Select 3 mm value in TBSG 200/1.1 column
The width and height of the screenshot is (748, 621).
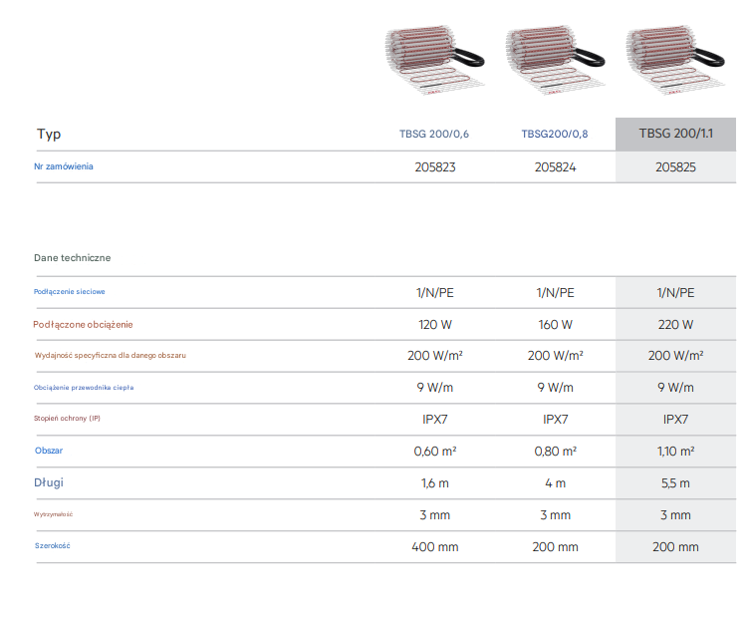click(675, 515)
